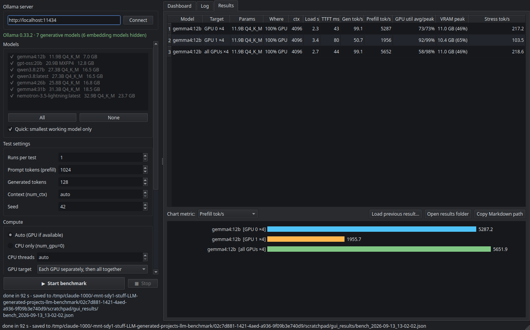This screenshot has height=330, width=530.
Task: Click the Ollama server URL field
Action: (x=64, y=20)
